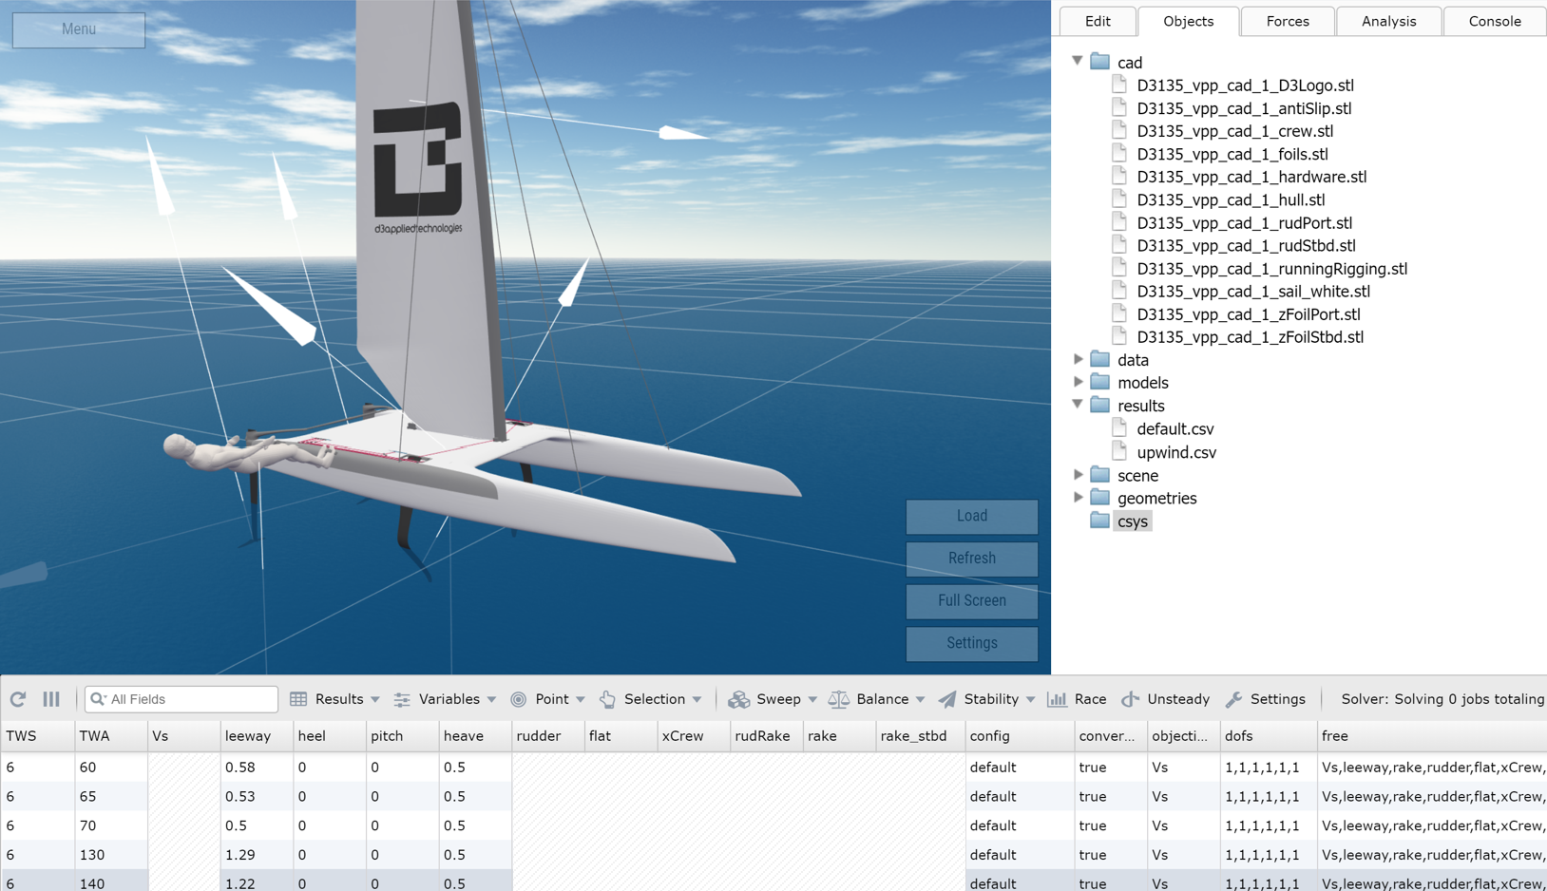Click the Variables sliders icon

point(402,699)
